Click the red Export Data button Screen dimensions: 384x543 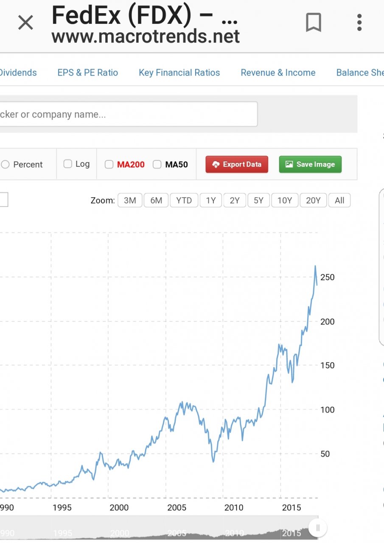[237, 164]
